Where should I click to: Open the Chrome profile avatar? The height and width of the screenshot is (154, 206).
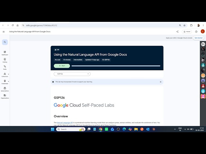198,25
